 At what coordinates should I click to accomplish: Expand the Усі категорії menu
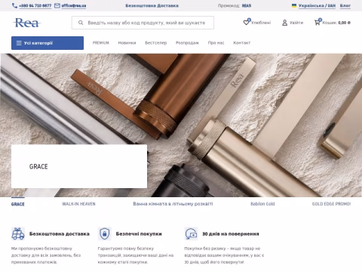(48, 43)
